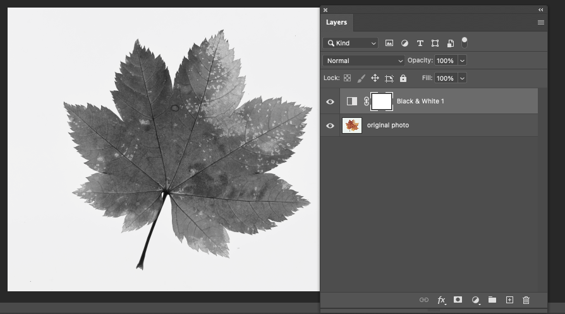Expand the Opacity slider dropdown arrow
This screenshot has width=565, height=314.
tap(462, 61)
